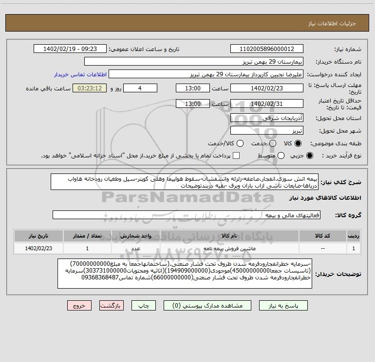Screen dimensions: 375x362
Task: Click the price validity date 1402/02/31 field
Action: click(267, 103)
